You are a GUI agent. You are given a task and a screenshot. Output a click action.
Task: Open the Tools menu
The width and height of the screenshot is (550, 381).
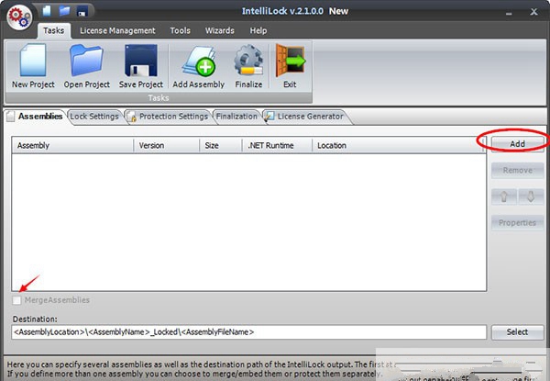[x=180, y=31]
